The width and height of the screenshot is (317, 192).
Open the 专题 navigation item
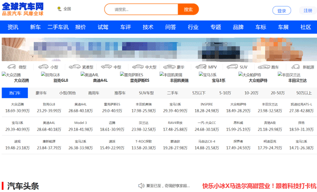point(216,27)
